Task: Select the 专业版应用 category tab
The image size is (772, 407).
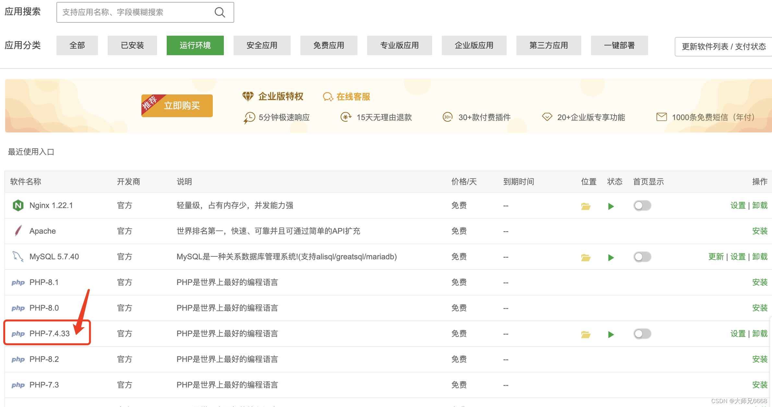Action: coord(400,45)
